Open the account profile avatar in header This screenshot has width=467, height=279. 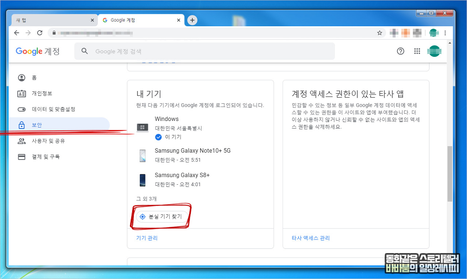point(434,51)
